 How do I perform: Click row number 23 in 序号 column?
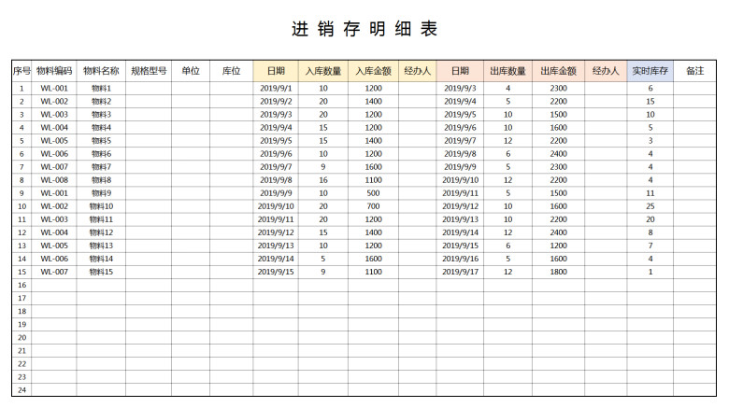[x=21, y=377]
